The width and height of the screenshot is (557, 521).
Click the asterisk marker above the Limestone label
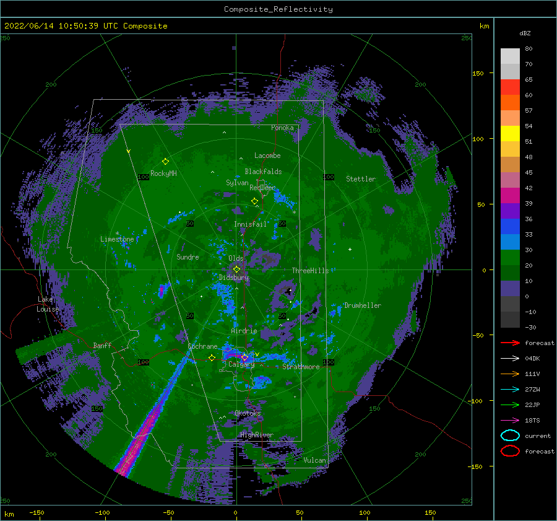[117, 234]
